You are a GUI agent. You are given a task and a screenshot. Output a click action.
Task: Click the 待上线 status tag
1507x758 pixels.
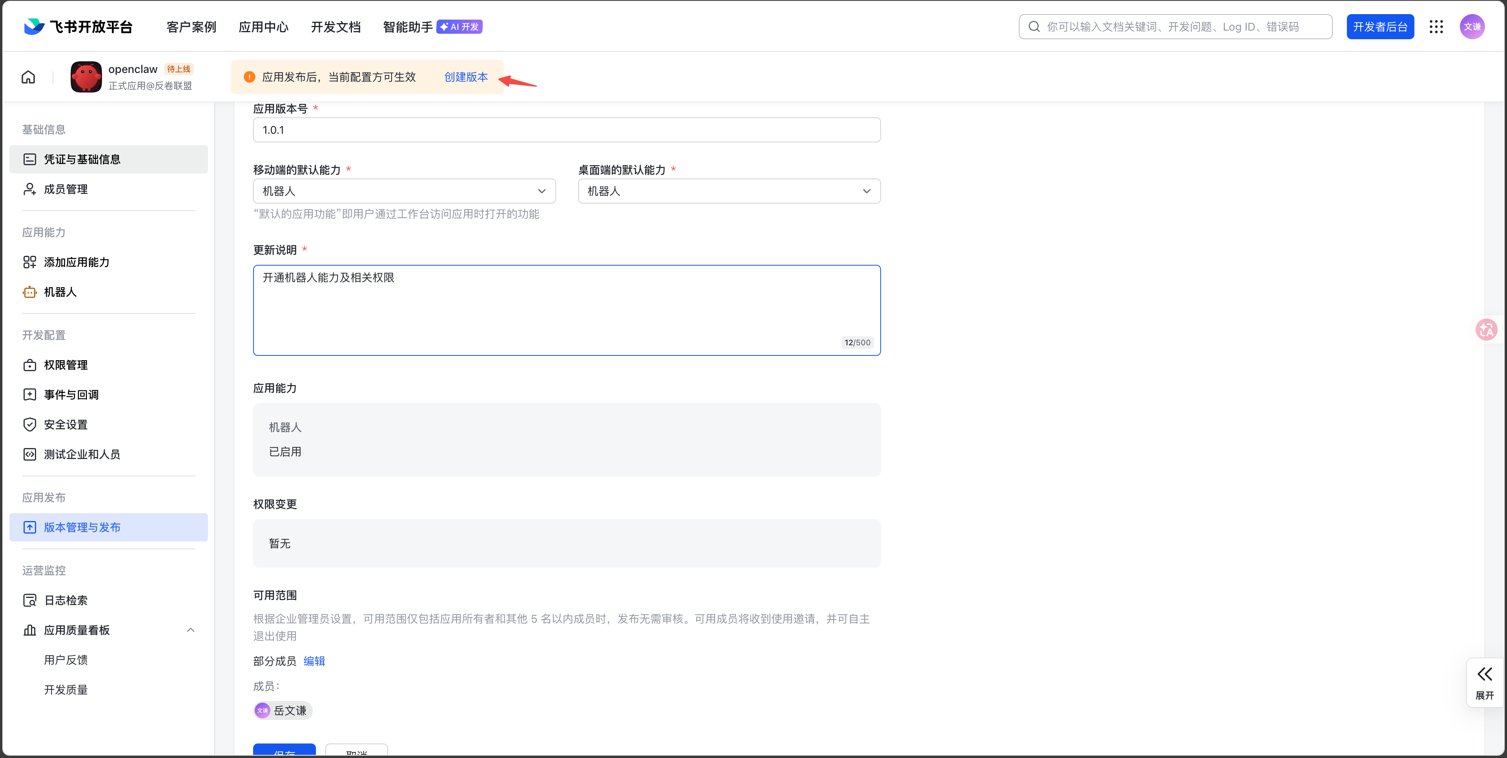pos(179,69)
